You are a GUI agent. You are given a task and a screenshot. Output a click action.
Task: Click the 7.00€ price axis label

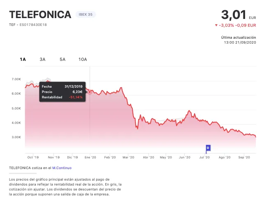point(16,79)
